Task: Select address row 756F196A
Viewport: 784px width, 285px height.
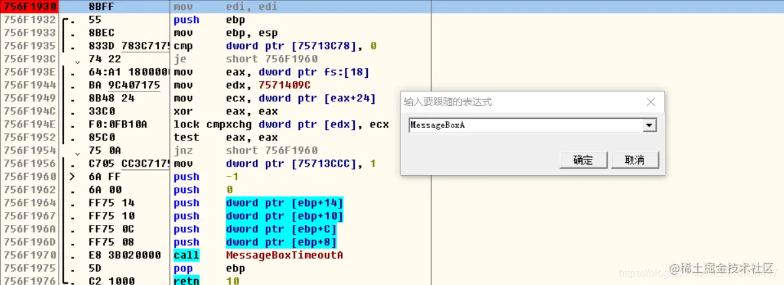Action: 29,229
